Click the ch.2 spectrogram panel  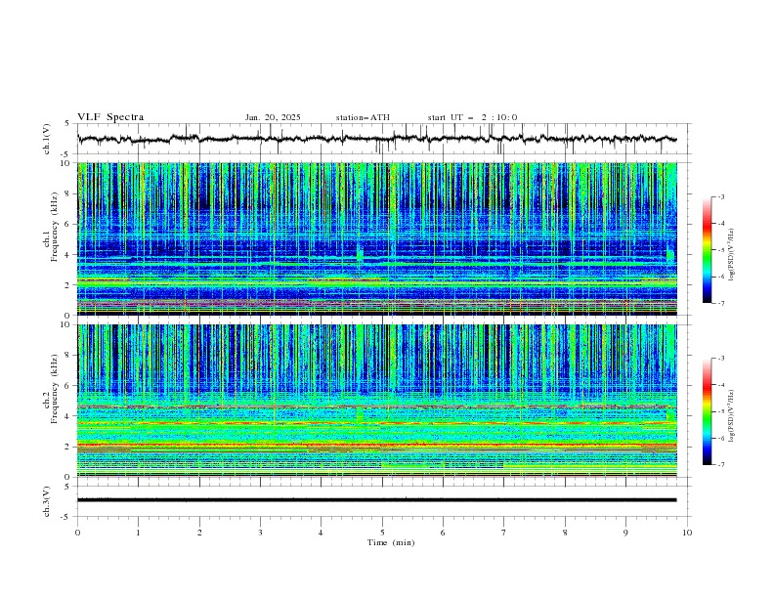point(377,401)
